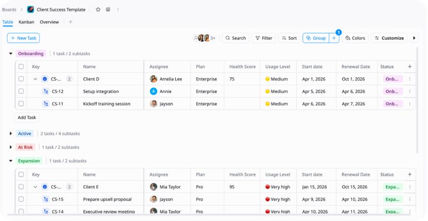The height and width of the screenshot is (221, 428).
Task: Click subtask icon beside CS-11
Action: click(x=46, y=104)
